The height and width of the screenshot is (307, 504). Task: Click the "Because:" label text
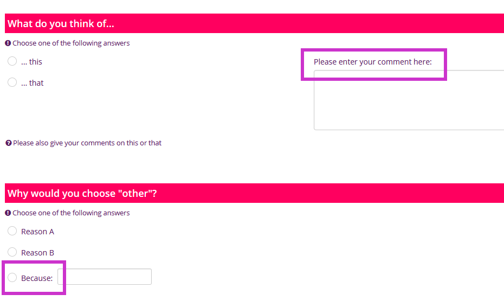coord(37,278)
